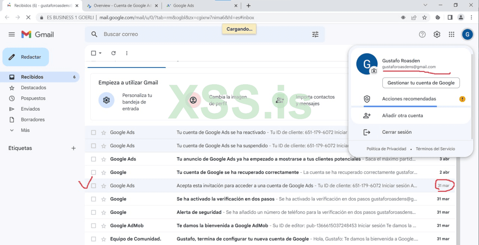Open the search options filter icon
This screenshot has height=245, width=479.
click(x=315, y=34)
